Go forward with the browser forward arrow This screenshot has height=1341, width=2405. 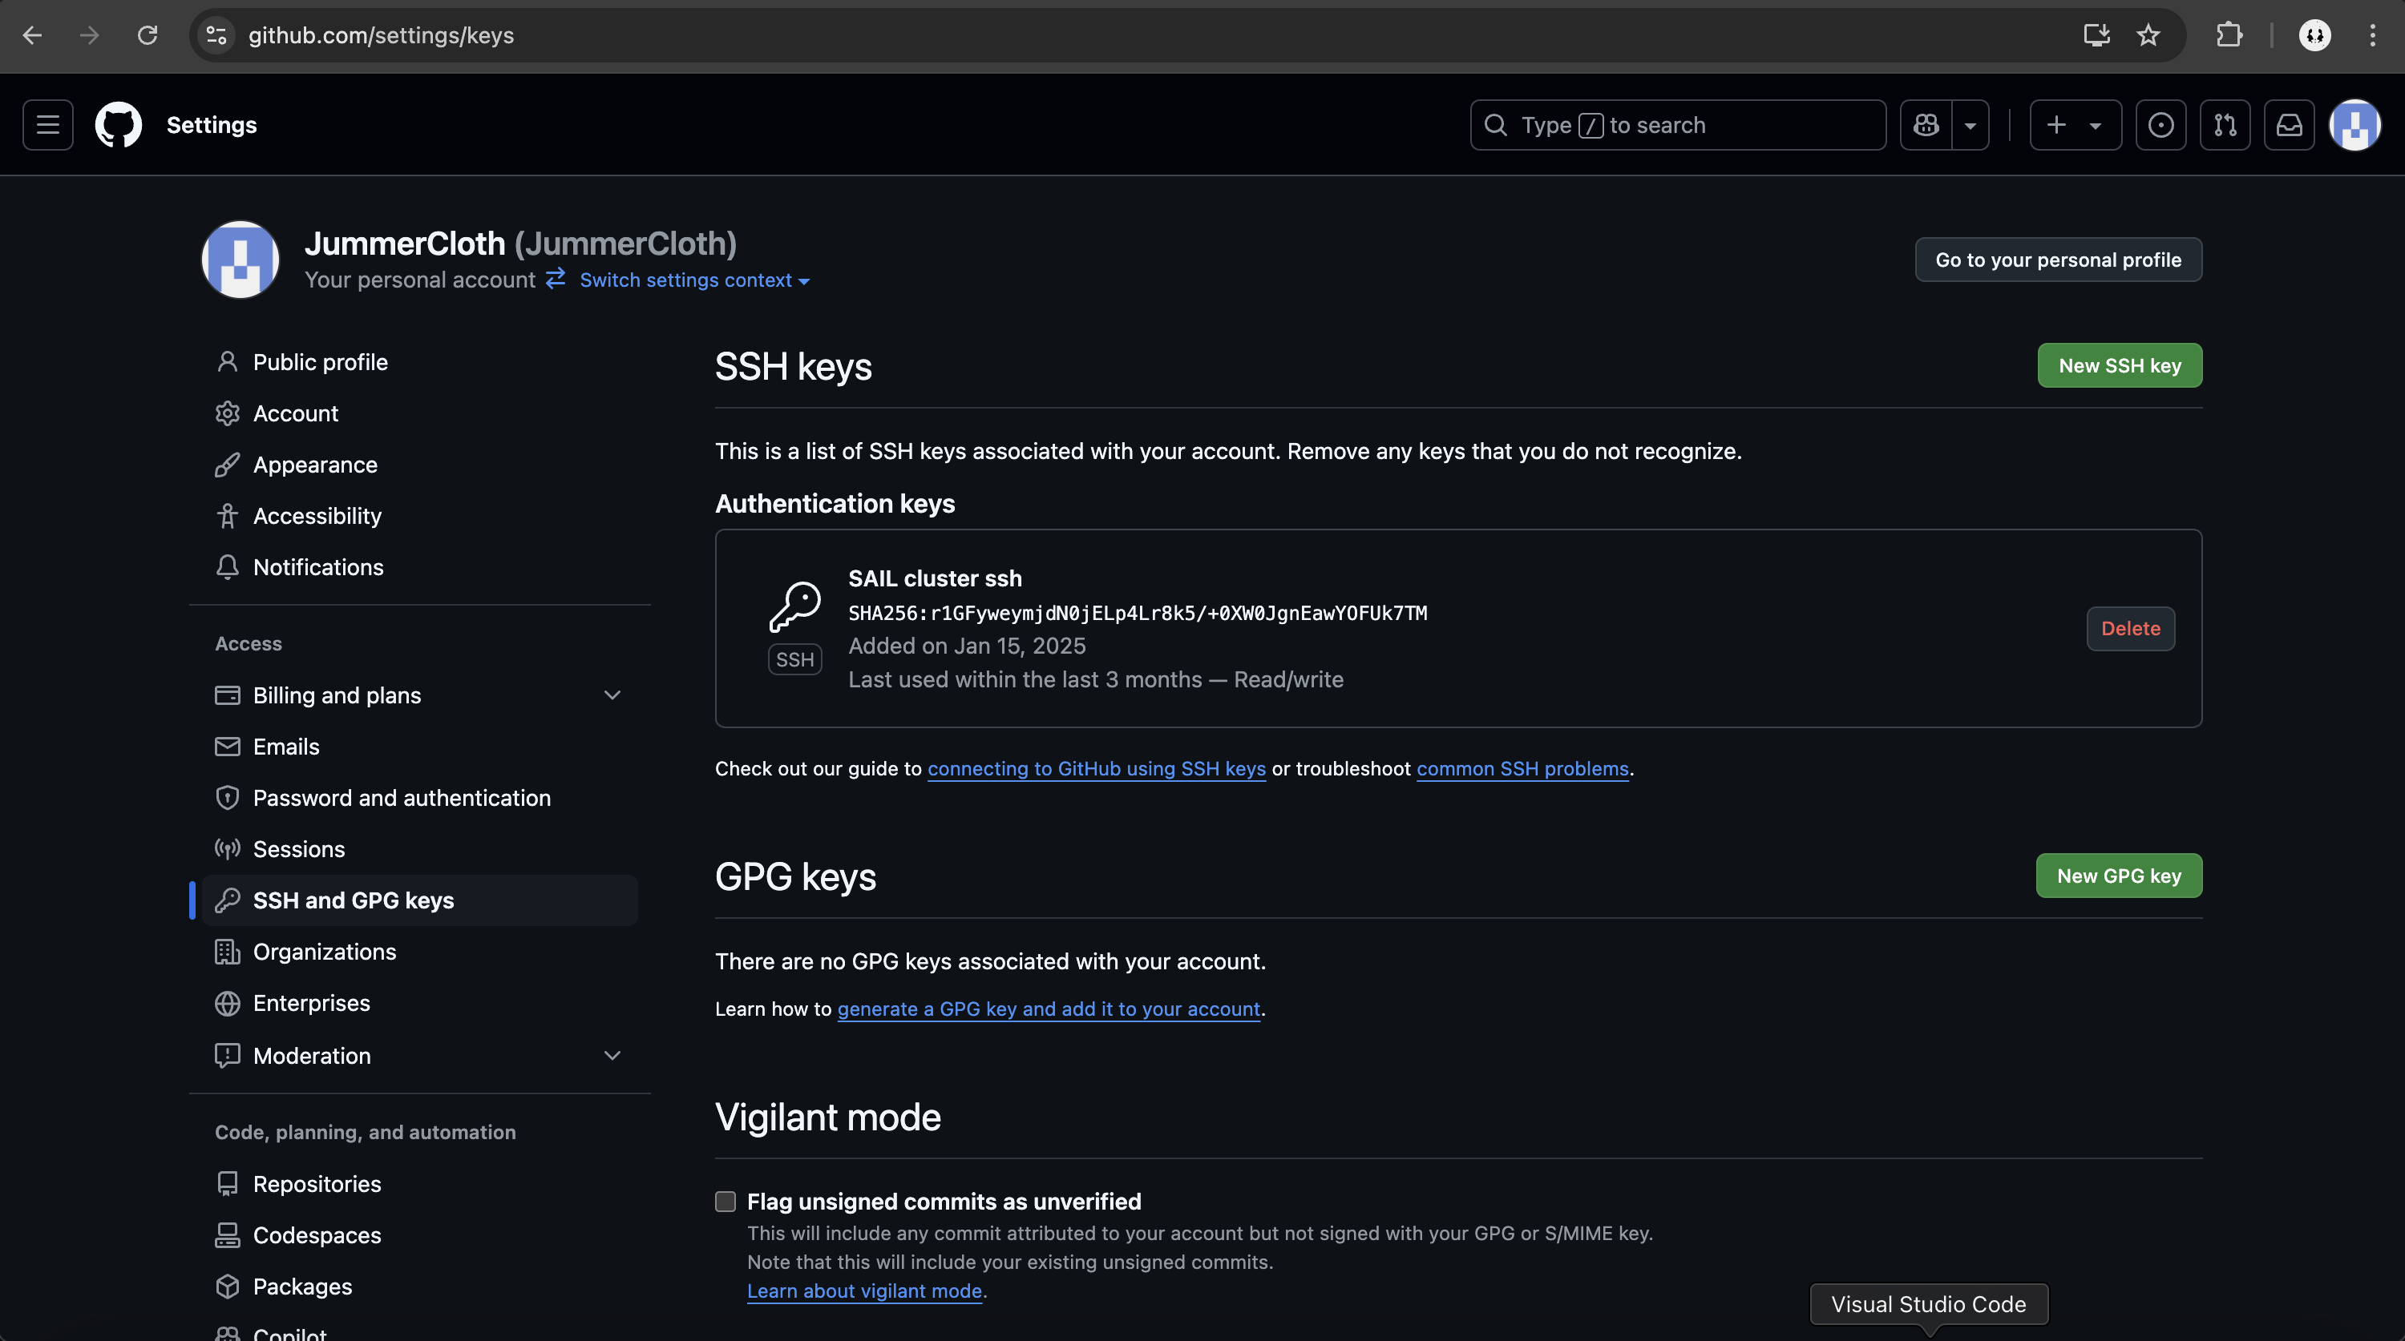(x=90, y=35)
